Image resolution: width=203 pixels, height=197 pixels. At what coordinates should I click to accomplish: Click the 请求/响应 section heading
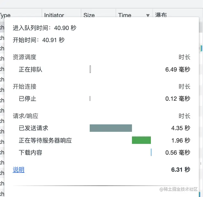point(26,116)
